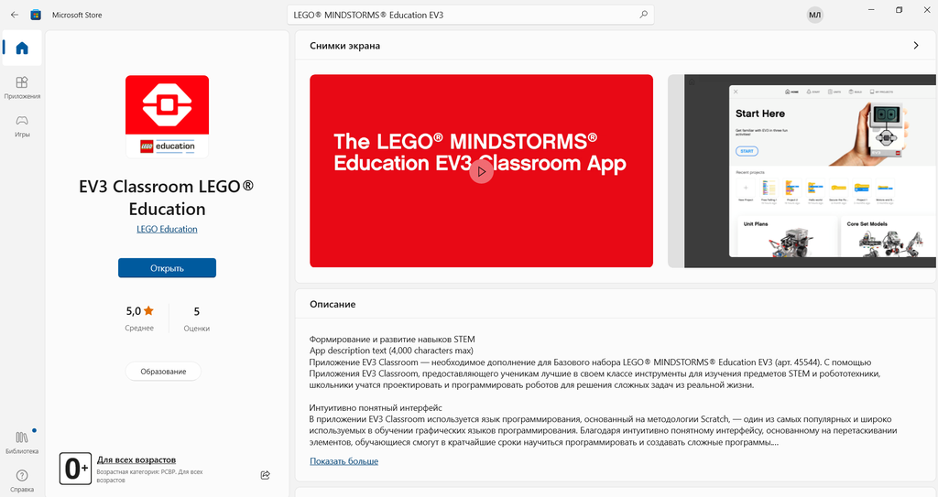Click the search magnifier icon

643,15
